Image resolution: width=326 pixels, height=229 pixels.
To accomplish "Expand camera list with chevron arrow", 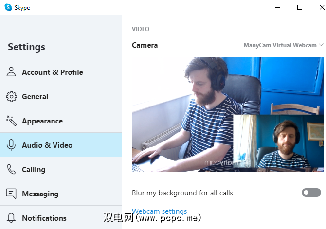I will pos(321,45).
